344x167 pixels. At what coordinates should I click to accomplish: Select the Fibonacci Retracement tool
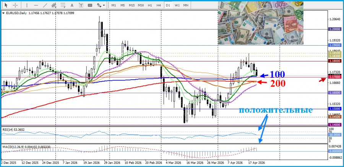pos(63,5)
